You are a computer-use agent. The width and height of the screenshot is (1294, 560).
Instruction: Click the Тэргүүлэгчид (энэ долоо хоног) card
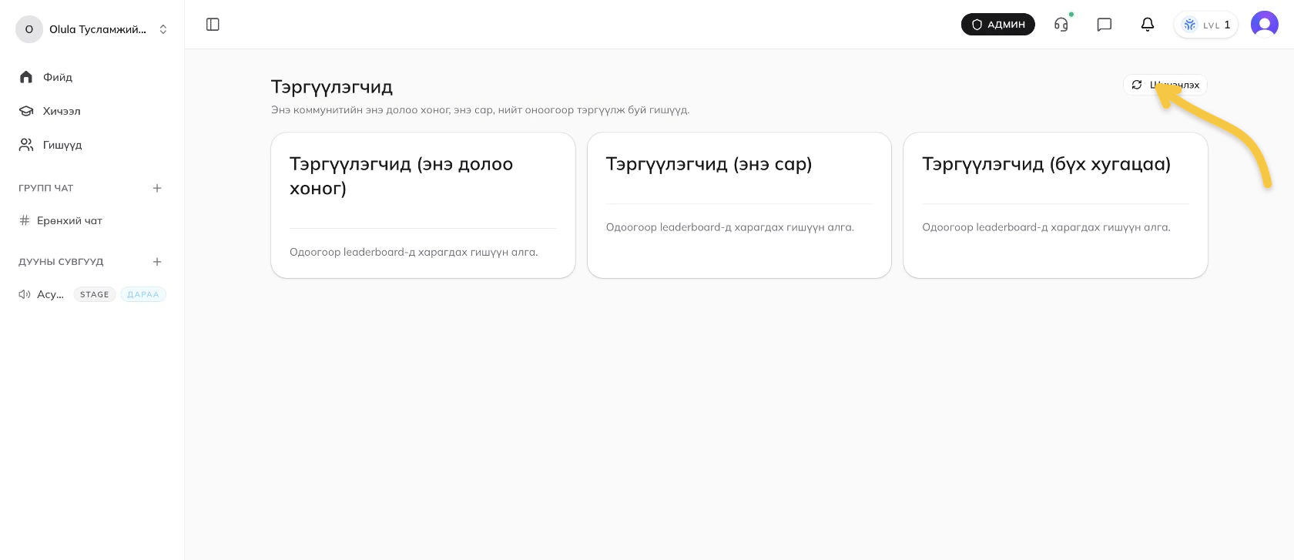[423, 205]
